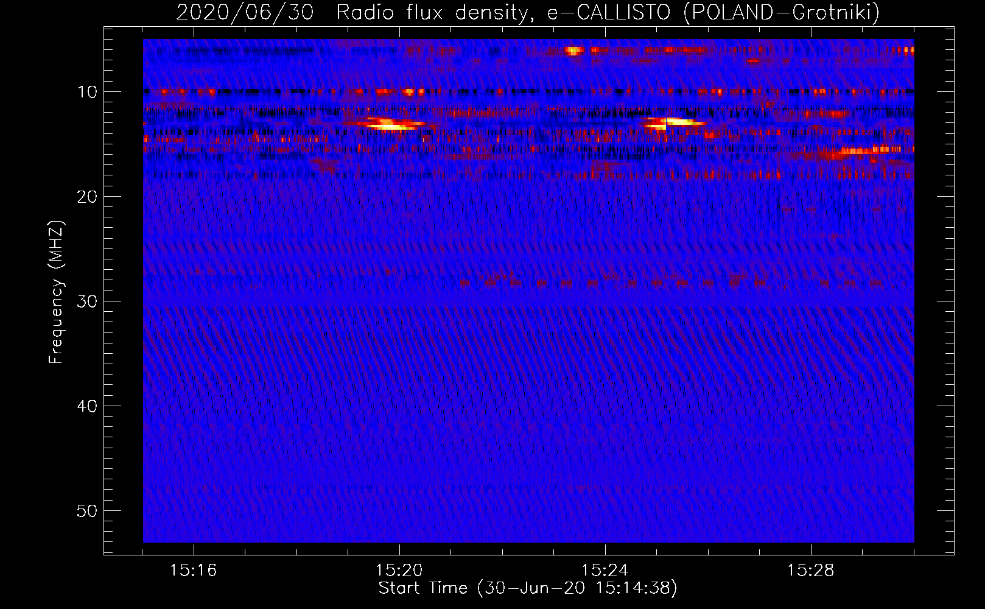Image resolution: width=985 pixels, height=609 pixels.
Task: Click the frequency tick label '50'
Action: click(87, 511)
